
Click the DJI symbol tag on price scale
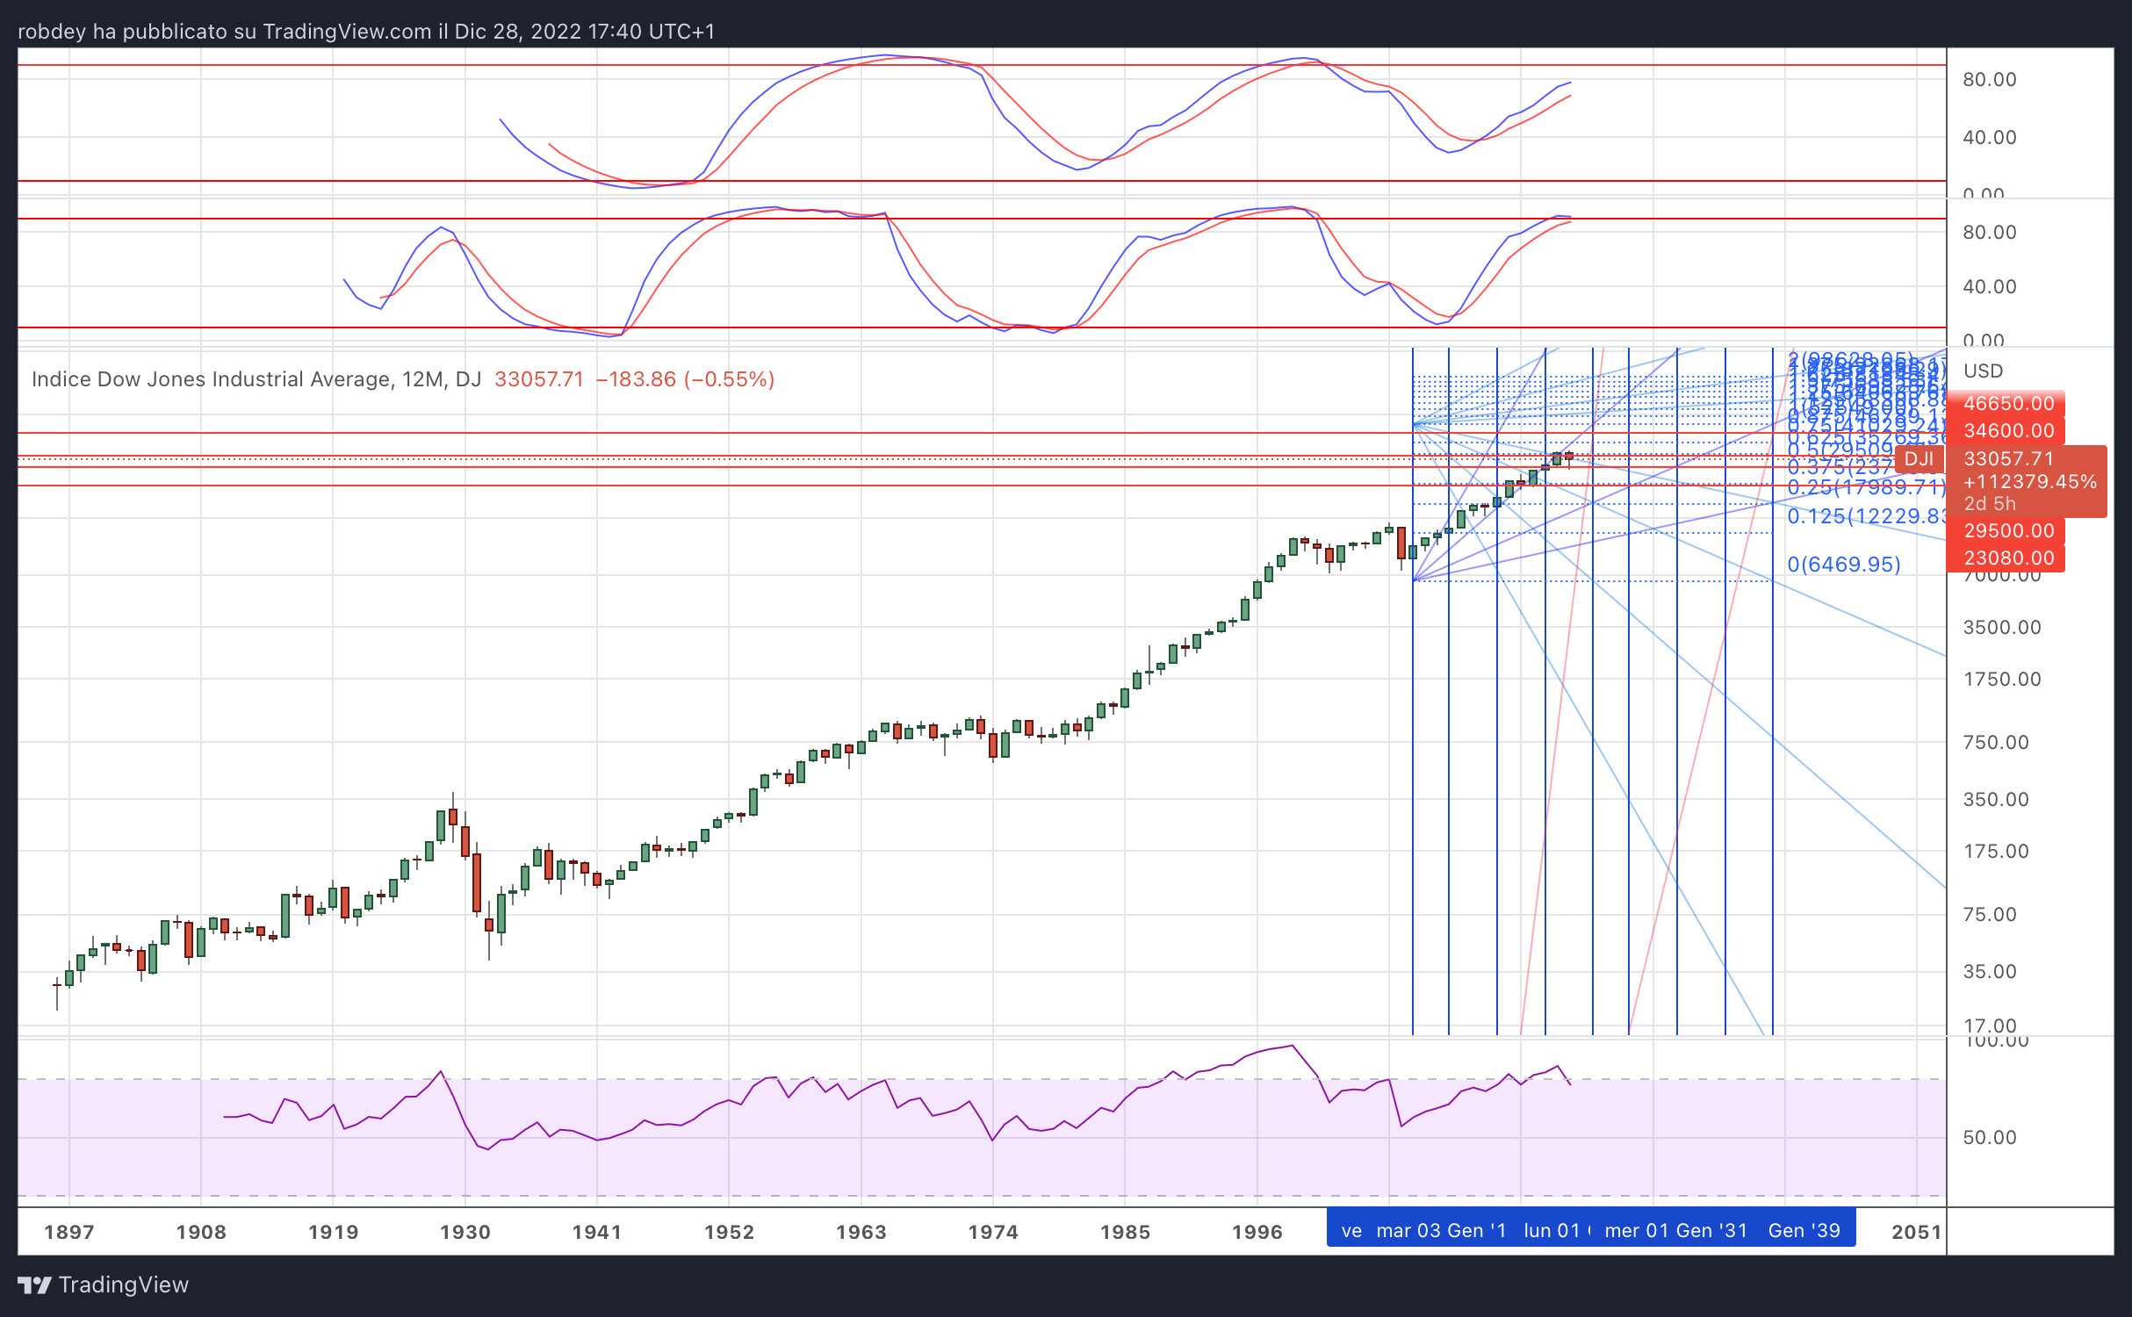[x=1920, y=459]
